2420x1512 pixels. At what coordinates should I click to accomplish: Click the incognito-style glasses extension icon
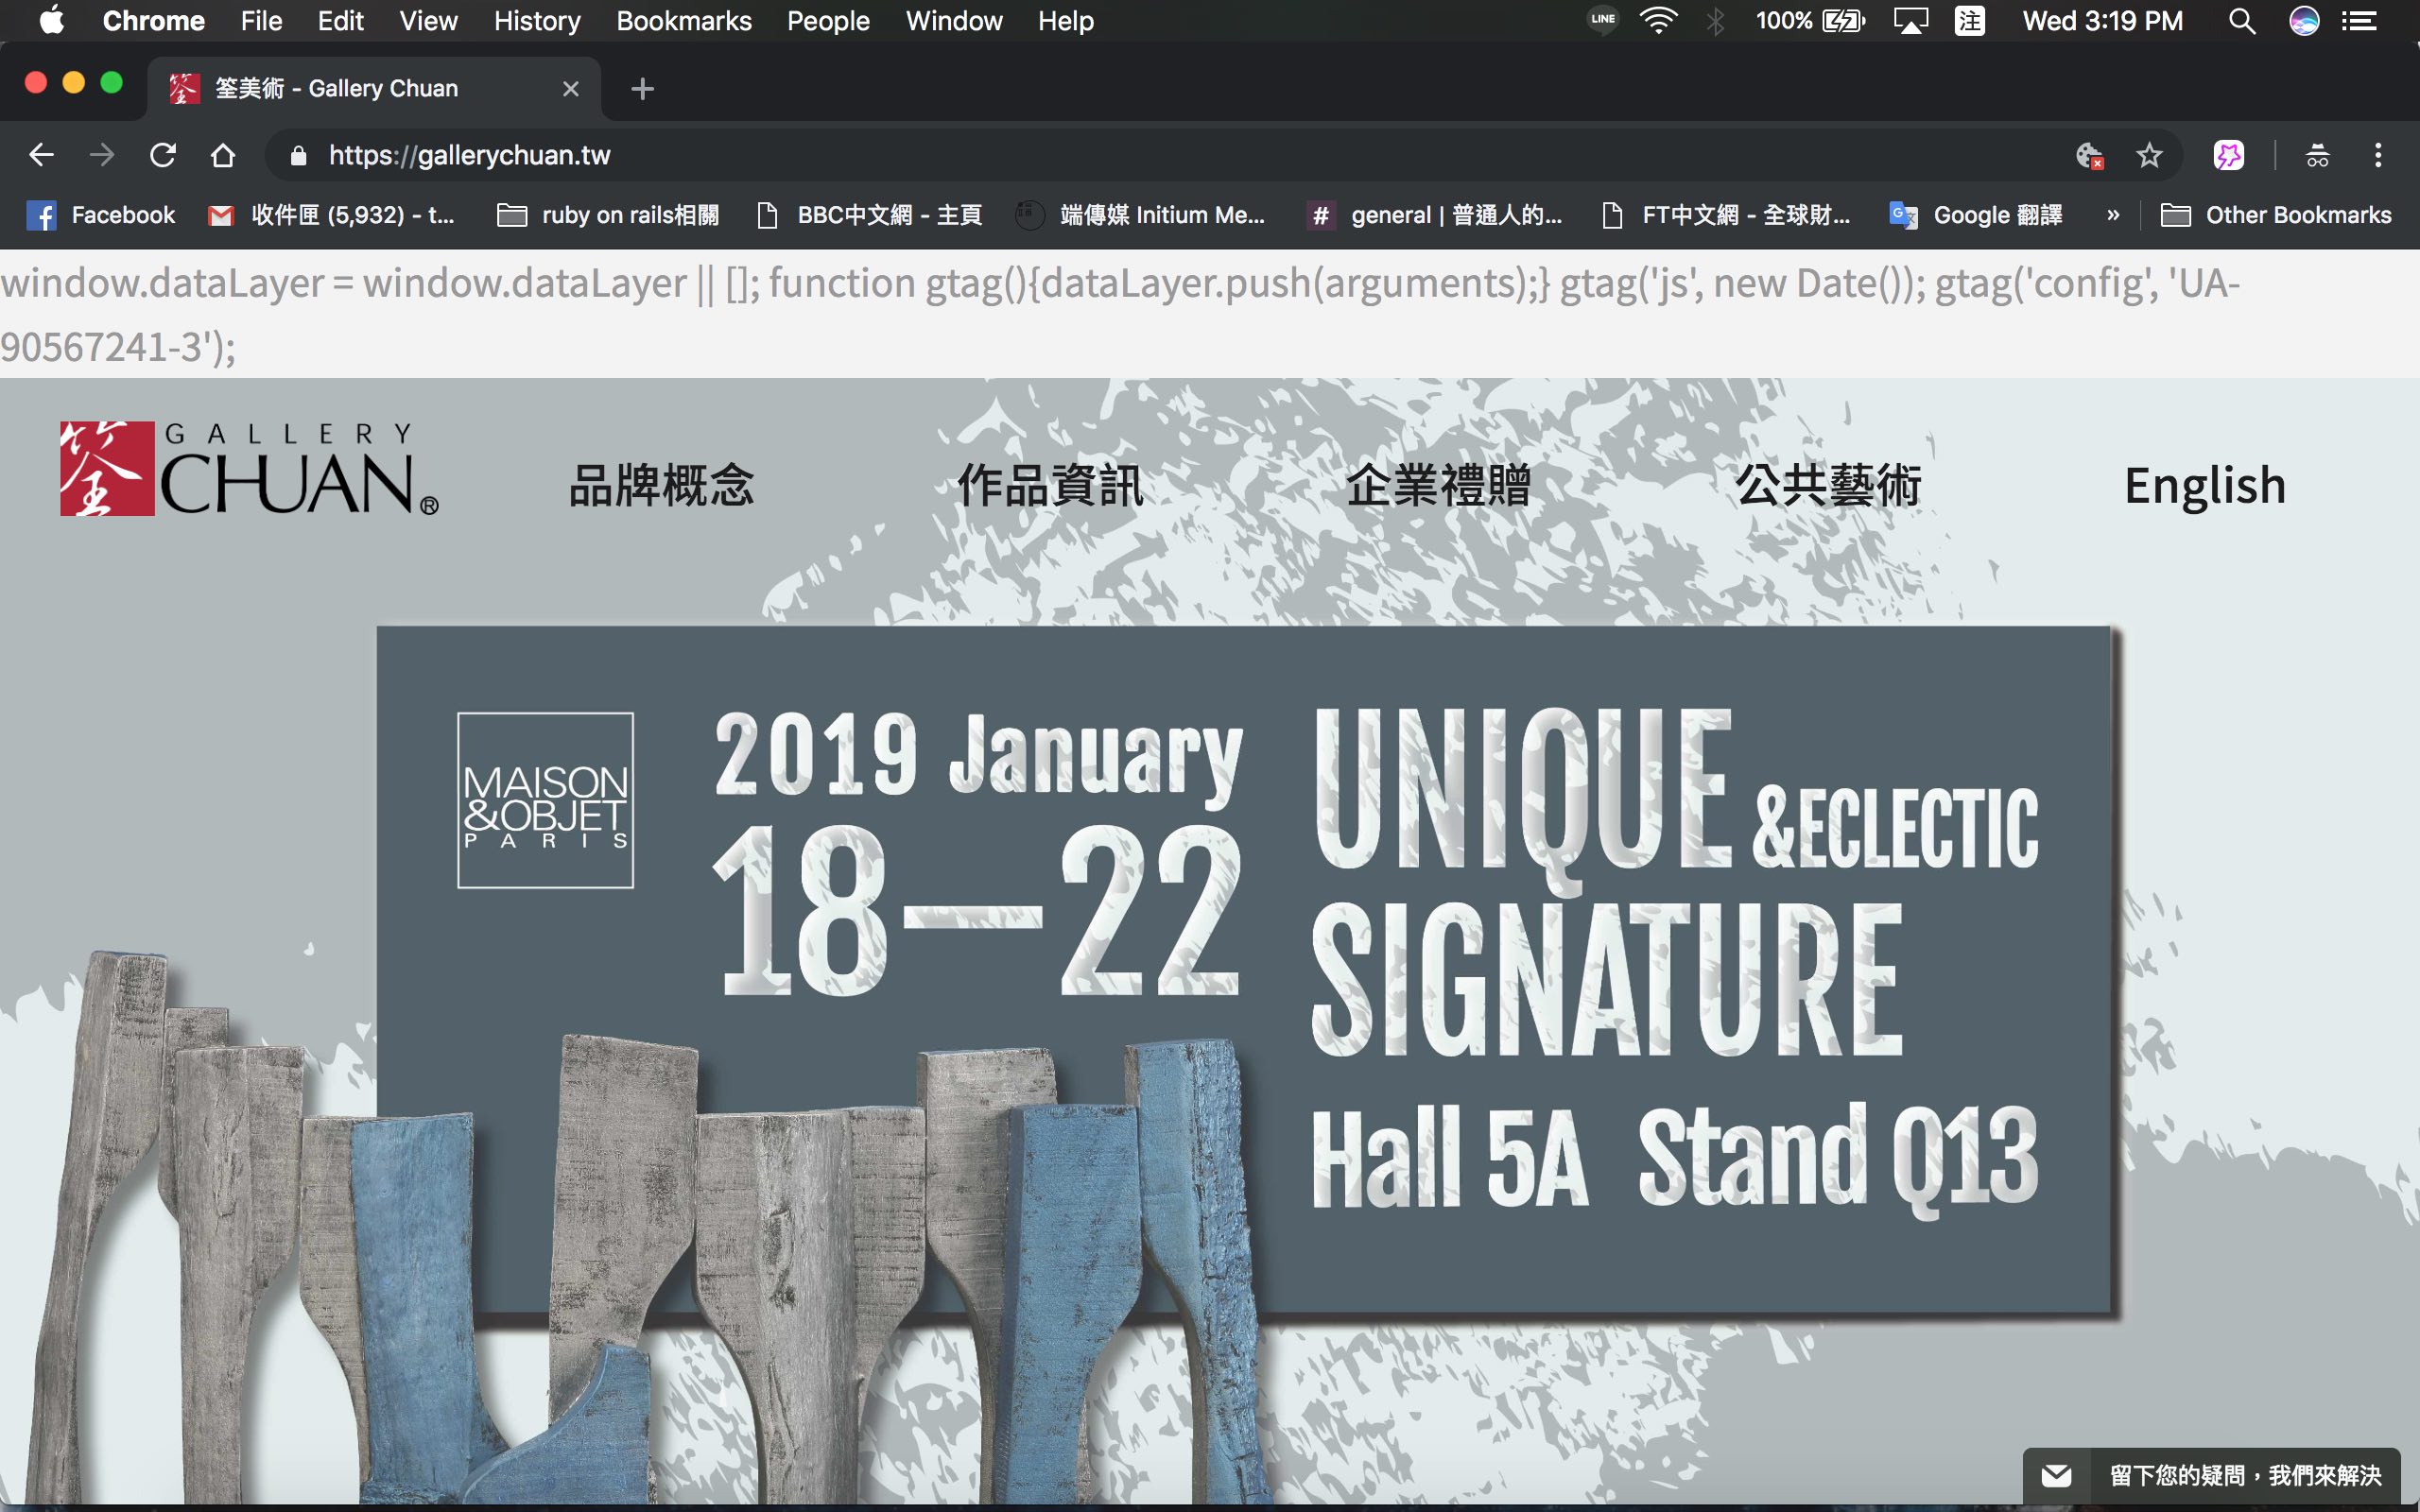(x=2317, y=155)
